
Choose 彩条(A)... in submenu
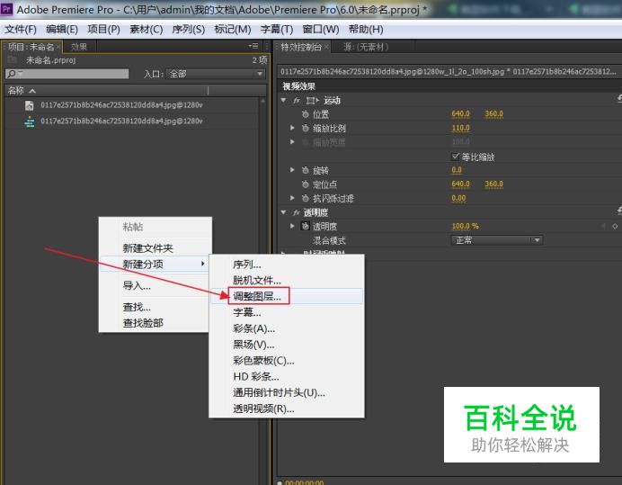pos(287,328)
